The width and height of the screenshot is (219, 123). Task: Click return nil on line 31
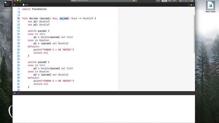[41, 84]
